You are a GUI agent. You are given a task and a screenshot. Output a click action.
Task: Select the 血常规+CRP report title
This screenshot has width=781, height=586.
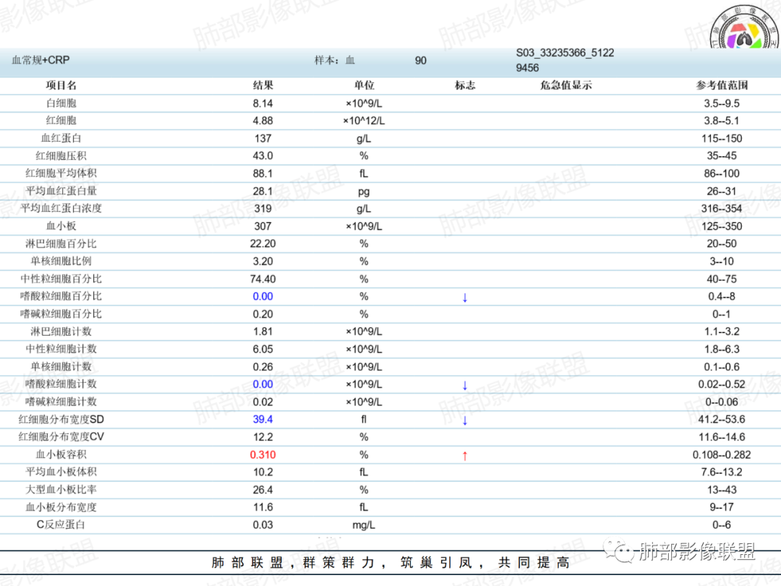[x=40, y=60]
